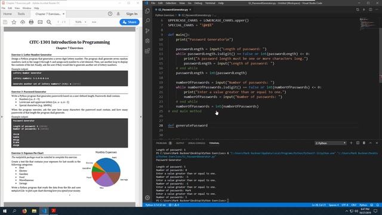Expand the Chapter 7 Exercises tab dropdown arrow
The image size is (382, 215).
[64, 14]
